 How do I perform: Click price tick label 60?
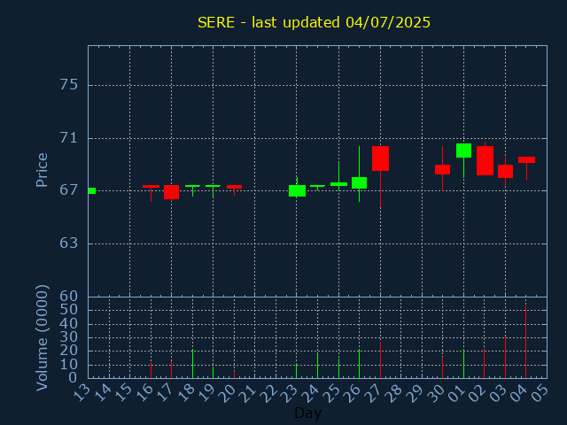pos(69,297)
